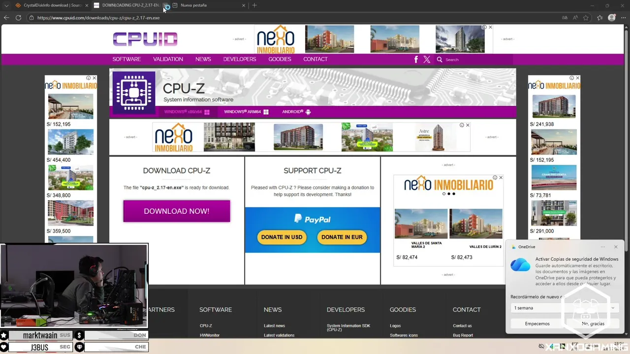Open footer Bug Report link
Screen dimensions: 630x354
click(463, 335)
